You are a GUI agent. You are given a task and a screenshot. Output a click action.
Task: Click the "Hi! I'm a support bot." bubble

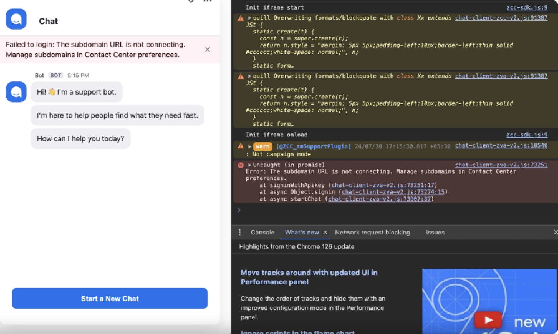77,92
